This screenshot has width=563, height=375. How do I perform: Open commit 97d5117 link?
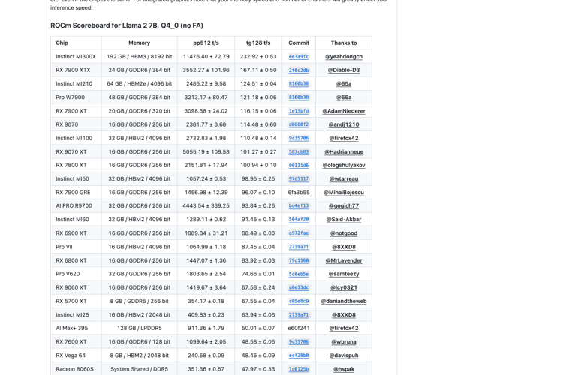point(298,178)
